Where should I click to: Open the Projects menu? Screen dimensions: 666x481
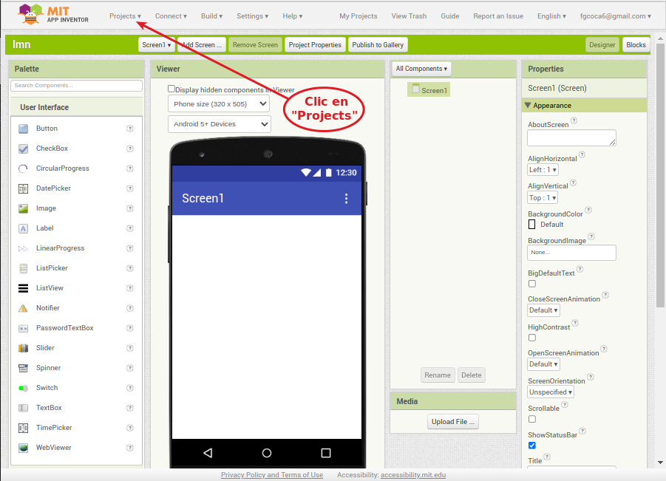click(x=125, y=16)
